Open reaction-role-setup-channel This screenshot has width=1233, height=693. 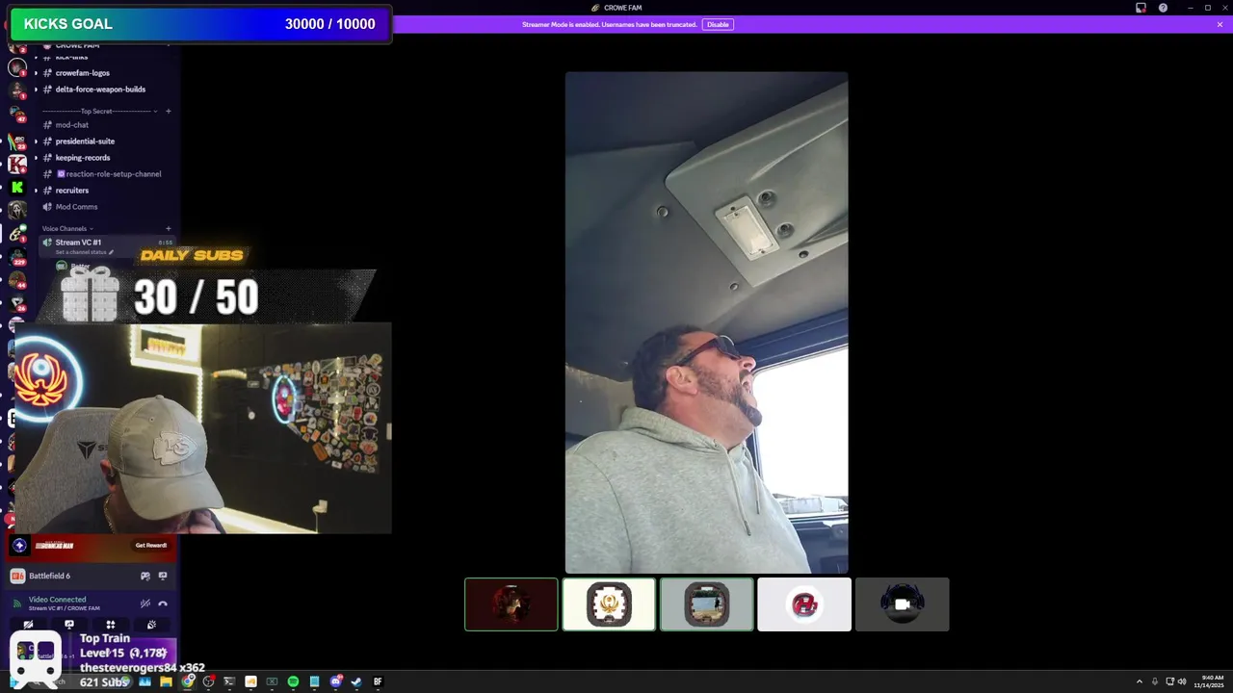(x=108, y=174)
